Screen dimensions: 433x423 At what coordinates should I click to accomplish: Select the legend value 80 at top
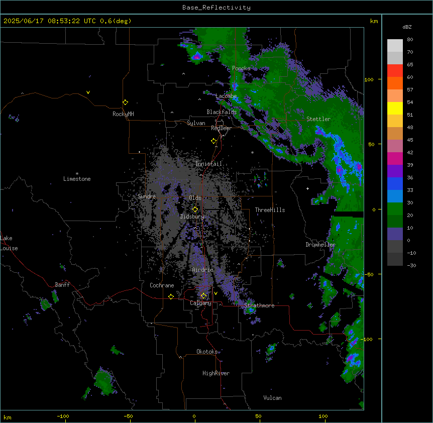[x=410, y=40]
